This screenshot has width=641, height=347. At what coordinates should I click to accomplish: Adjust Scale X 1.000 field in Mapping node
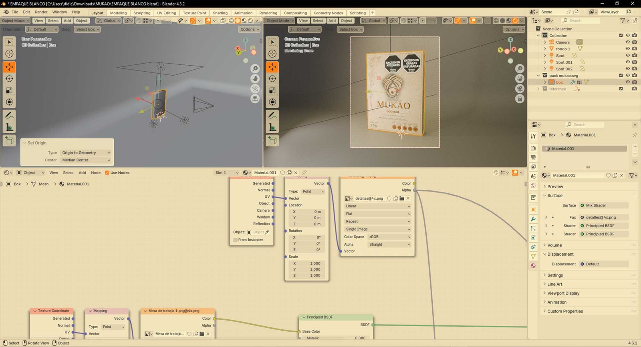tap(307, 263)
